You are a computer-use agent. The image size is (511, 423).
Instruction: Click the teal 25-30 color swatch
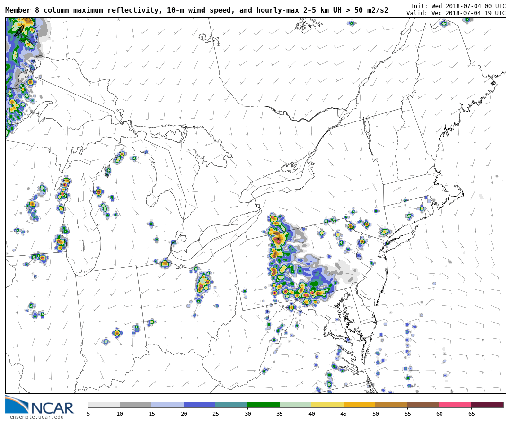point(232,405)
